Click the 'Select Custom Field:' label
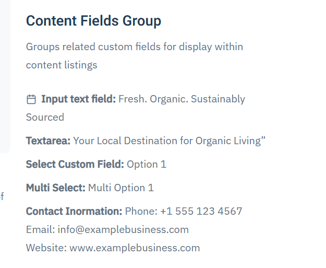This screenshot has height=268, width=326. (75, 164)
